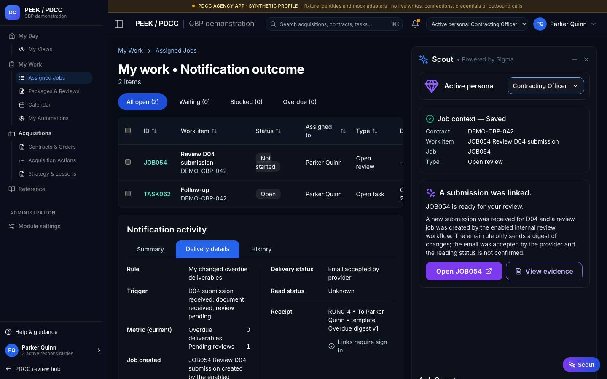Open Module settings
The height and width of the screenshot is (379, 607).
[x=35, y=226]
